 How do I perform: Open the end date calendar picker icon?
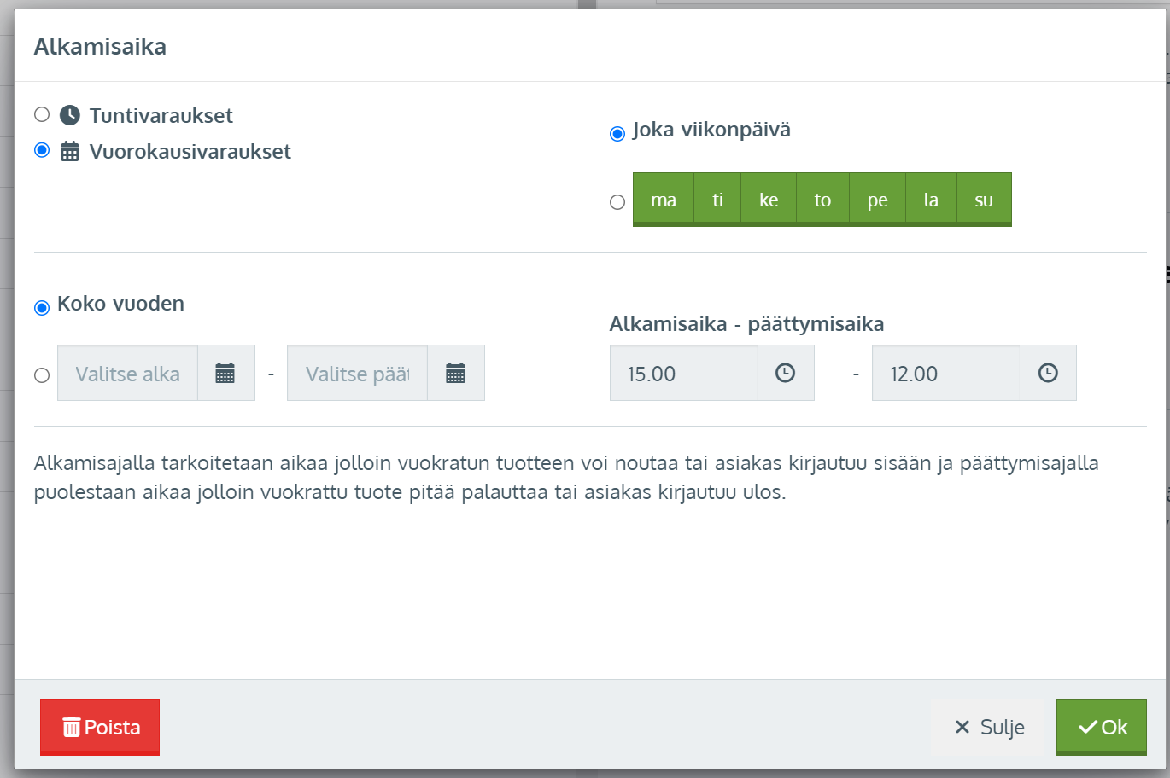[x=455, y=373]
